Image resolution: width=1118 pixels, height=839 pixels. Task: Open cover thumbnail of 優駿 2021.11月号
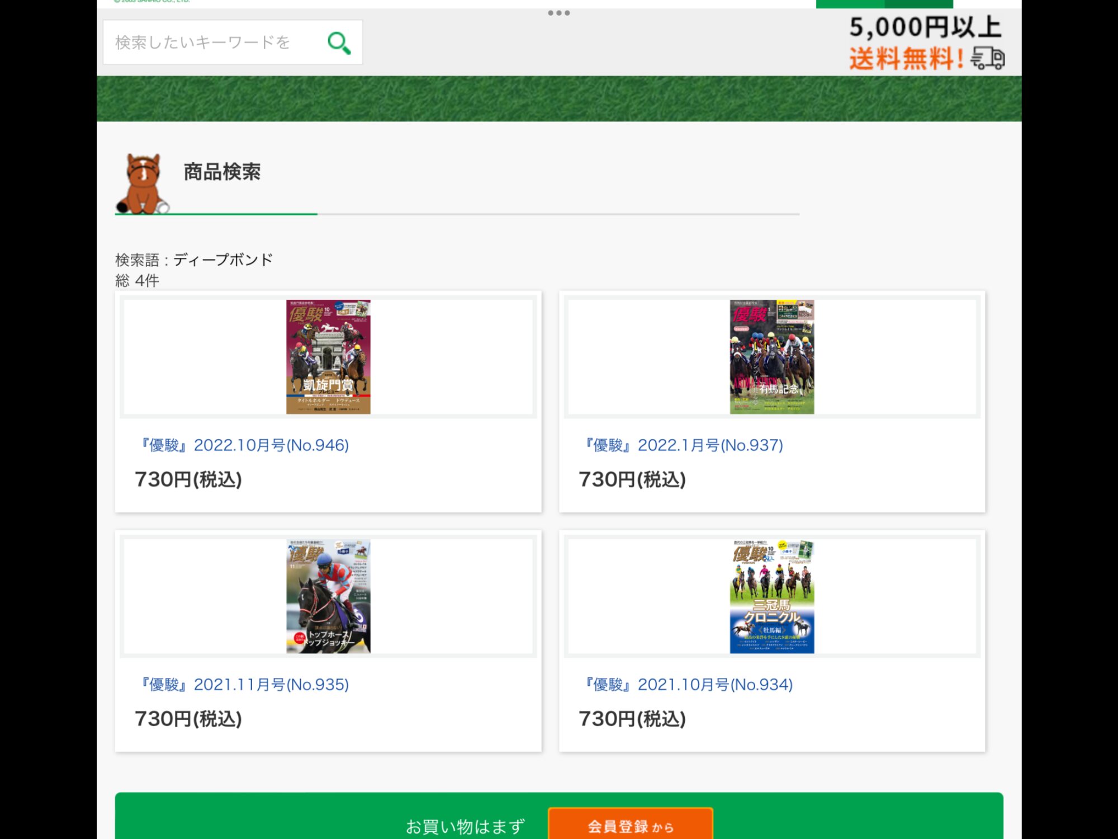tap(328, 596)
